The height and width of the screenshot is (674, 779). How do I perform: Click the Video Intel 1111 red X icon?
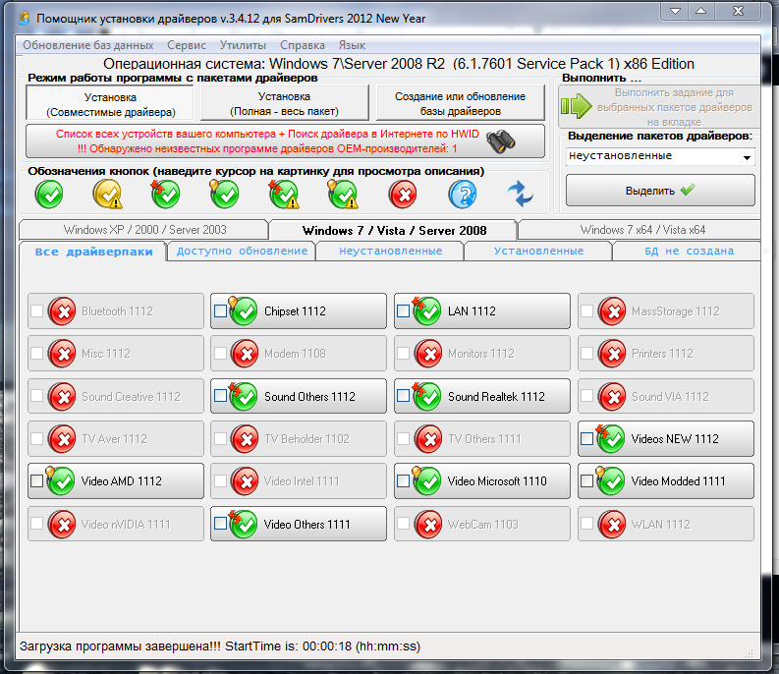click(x=245, y=481)
